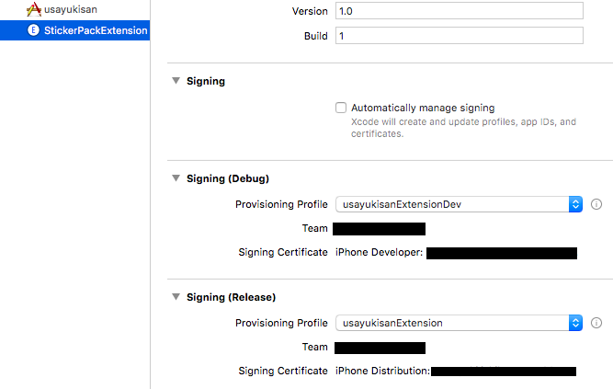Enable Automatically manage signing checkbox
613x389 pixels.
click(341, 108)
